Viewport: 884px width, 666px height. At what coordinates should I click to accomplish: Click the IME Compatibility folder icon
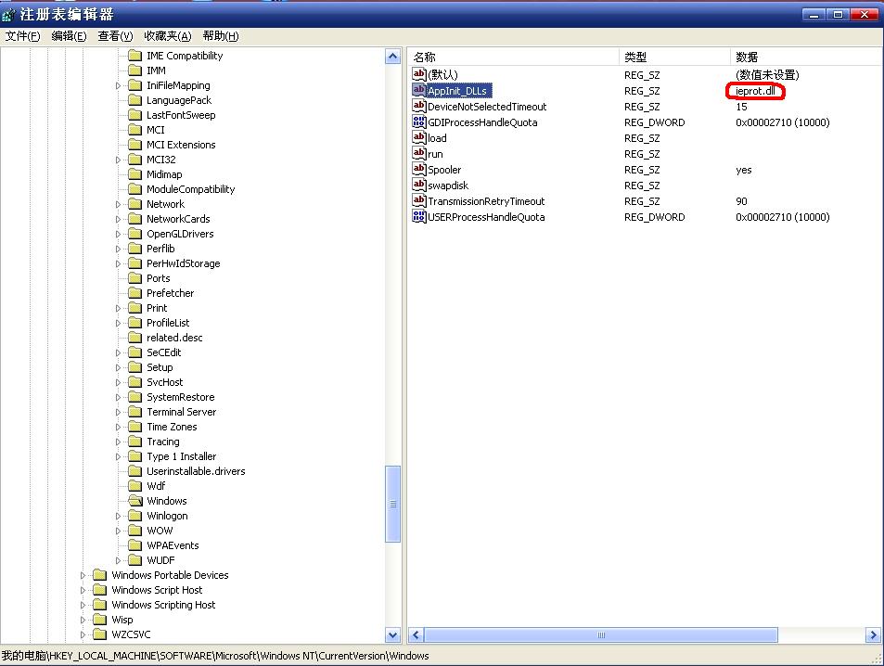[x=135, y=56]
